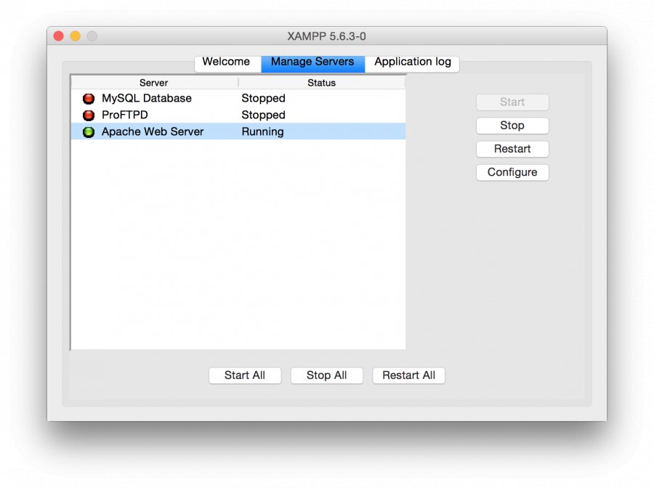Screen dimensions: 654x488
Task: Stop the selected server with the Stop button
Action: point(512,126)
